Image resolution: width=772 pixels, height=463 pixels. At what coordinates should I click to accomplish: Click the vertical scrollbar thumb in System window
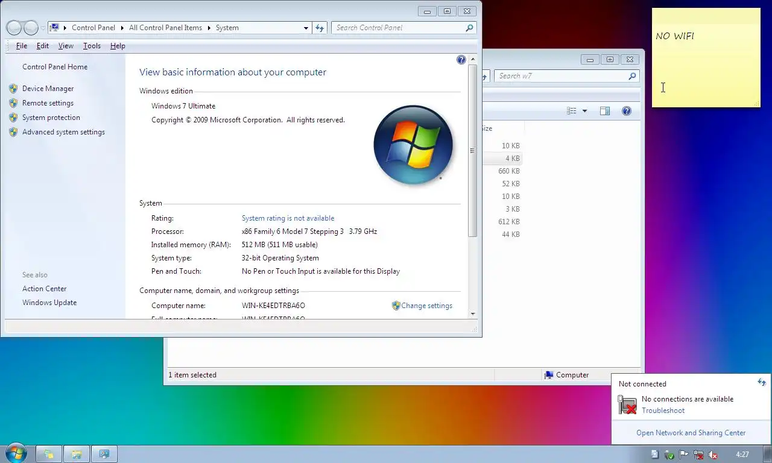(472, 150)
